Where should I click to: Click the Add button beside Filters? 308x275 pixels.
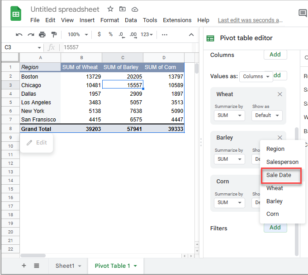pyautogui.click(x=275, y=228)
